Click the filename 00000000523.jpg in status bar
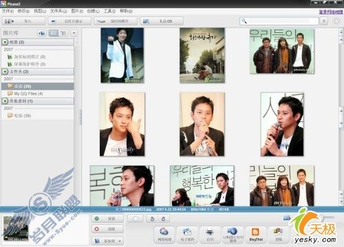Viewport: 344px width, 247px height. 137,209
